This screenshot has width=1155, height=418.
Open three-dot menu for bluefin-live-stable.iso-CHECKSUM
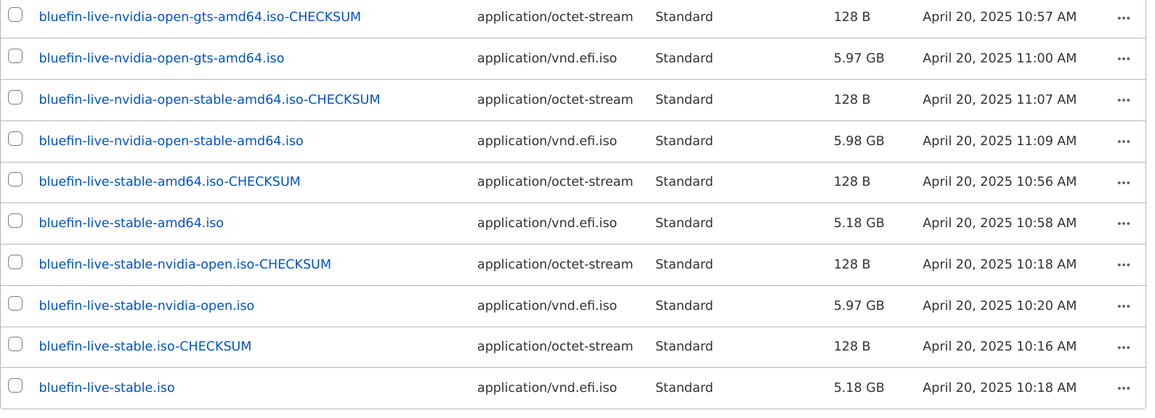(1124, 348)
